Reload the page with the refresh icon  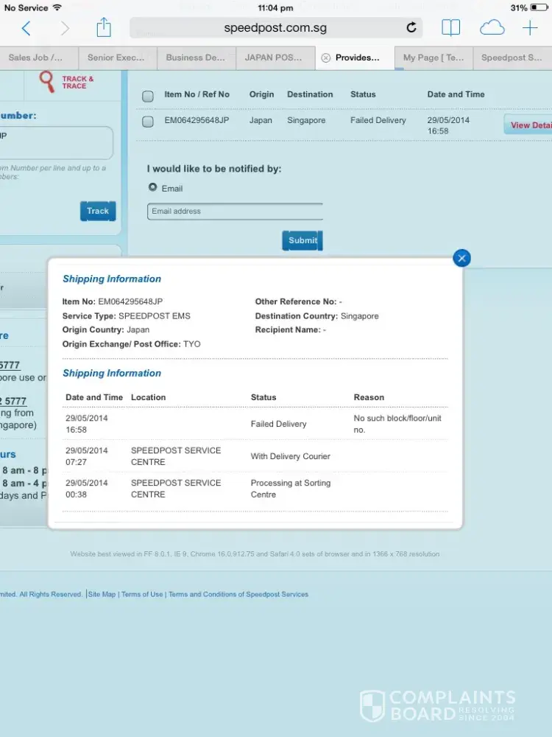[411, 28]
